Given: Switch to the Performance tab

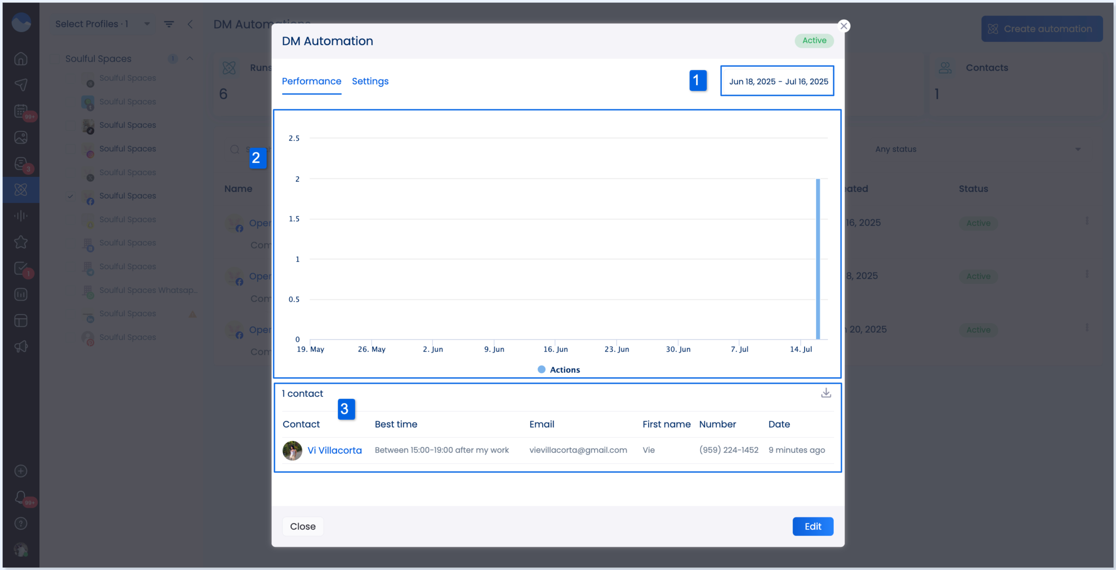Looking at the screenshot, I should click(x=312, y=81).
